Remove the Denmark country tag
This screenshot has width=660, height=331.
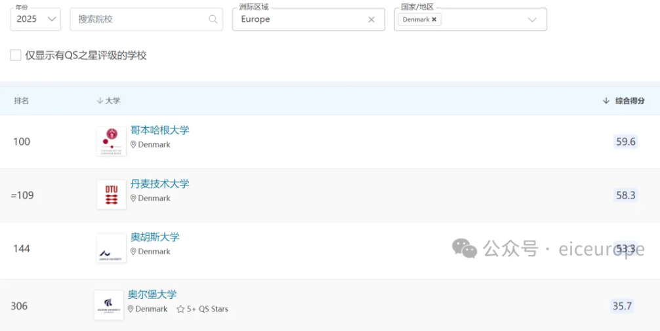[434, 20]
